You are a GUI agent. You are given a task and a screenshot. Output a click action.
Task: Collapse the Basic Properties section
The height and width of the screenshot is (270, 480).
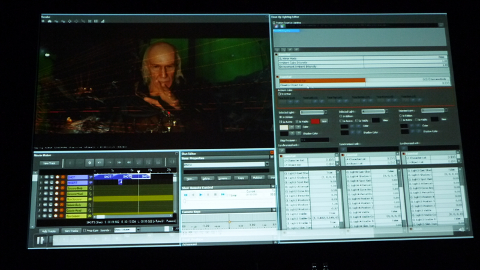[272, 157]
